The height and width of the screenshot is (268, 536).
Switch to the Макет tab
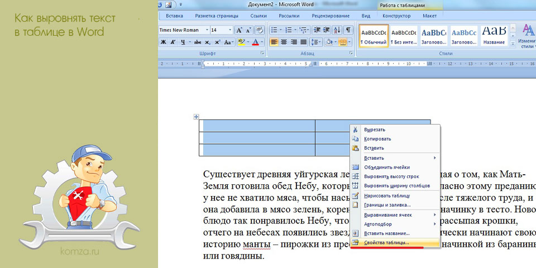430,16
